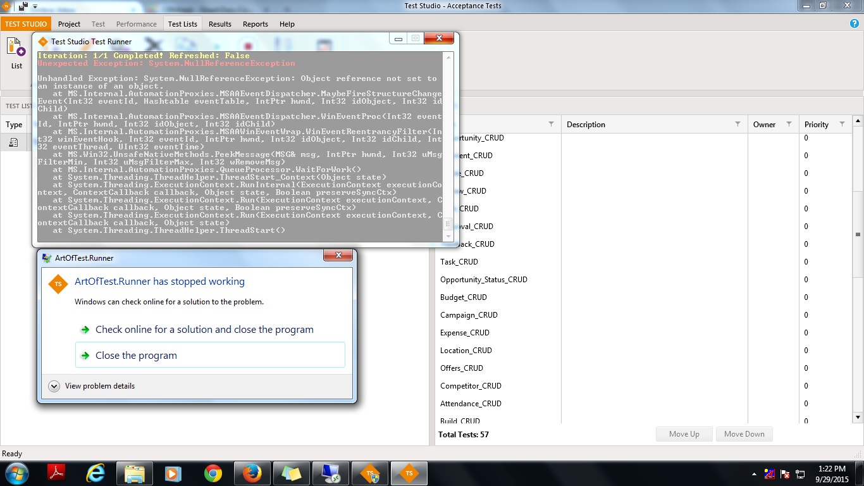Click the TEST STUDIO orange tab

tap(26, 24)
